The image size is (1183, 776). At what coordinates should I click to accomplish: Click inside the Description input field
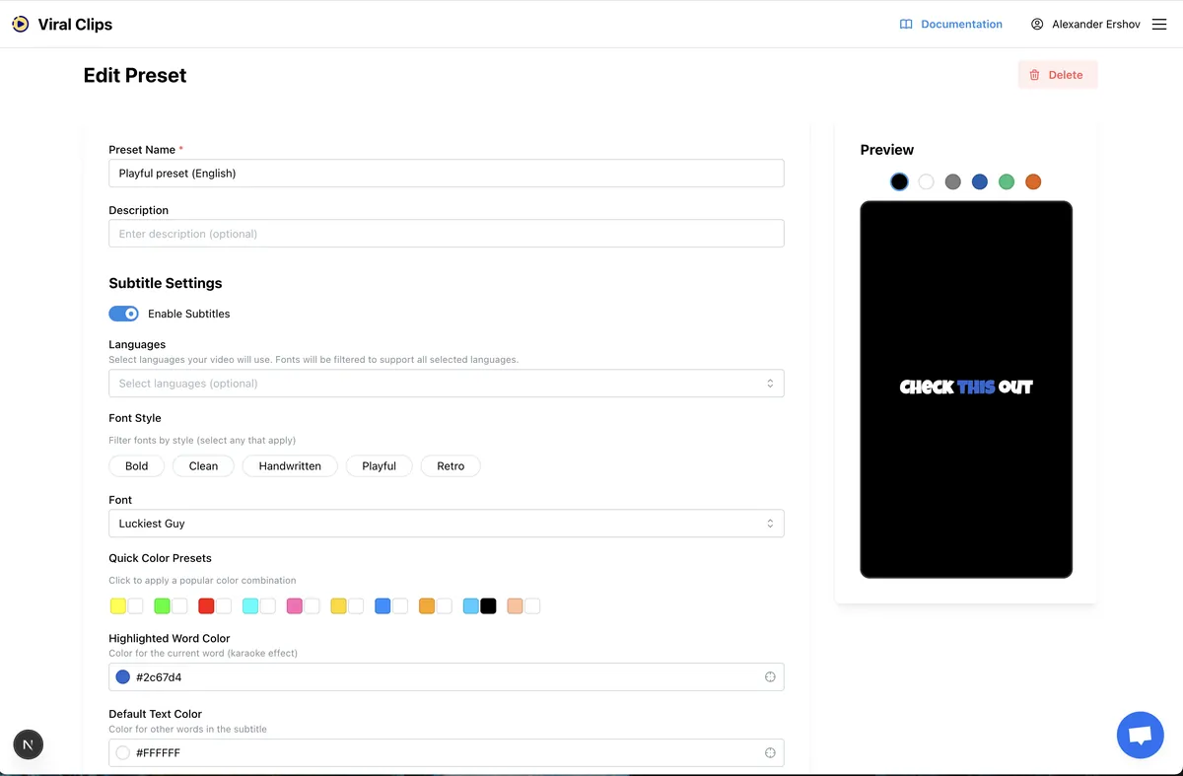point(446,234)
